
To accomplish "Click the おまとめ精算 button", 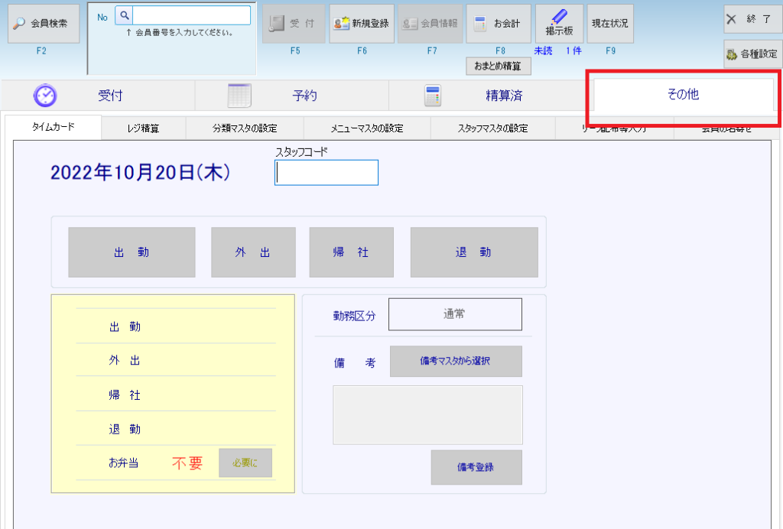I will (498, 67).
